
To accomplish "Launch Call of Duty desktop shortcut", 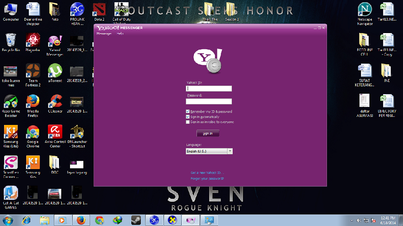I will pos(121,13).
